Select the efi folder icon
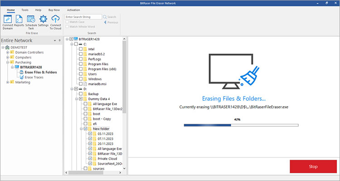The width and height of the screenshot is (340, 181). pyautogui.click(x=90, y=124)
